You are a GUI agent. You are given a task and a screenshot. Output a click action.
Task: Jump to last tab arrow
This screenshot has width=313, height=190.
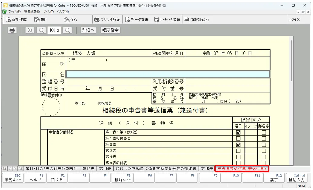[20, 169]
